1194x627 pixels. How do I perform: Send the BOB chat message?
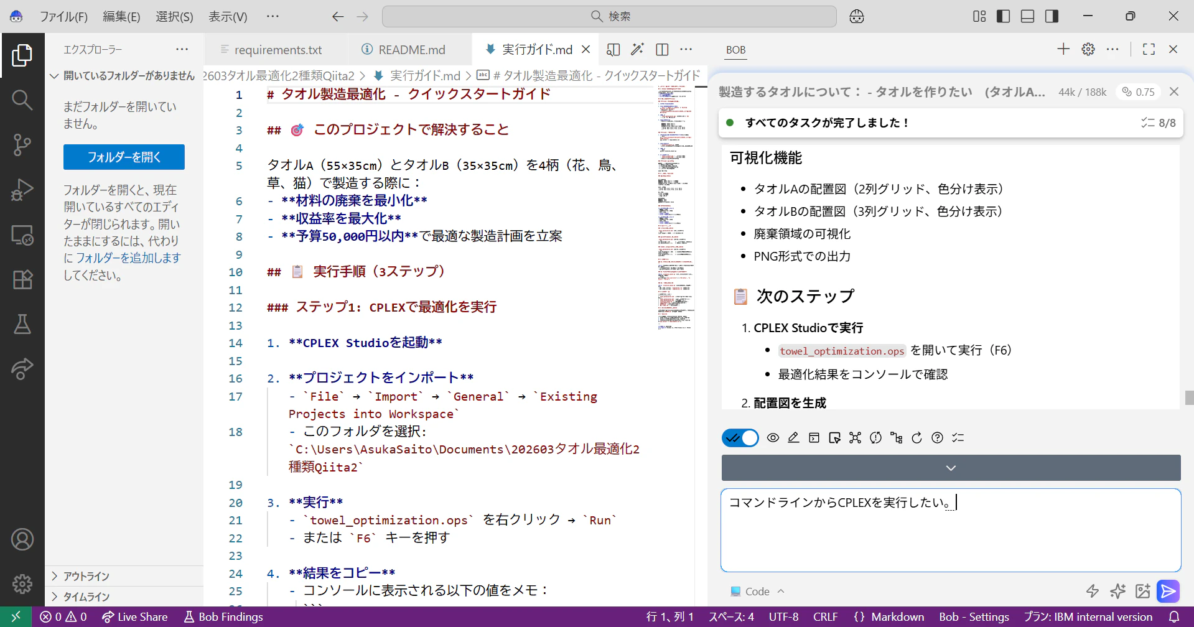(1168, 591)
